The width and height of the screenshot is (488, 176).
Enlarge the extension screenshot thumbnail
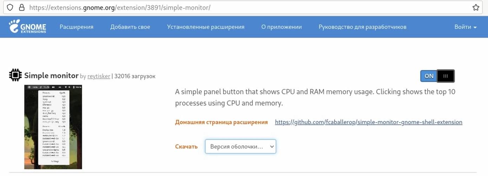(53, 127)
